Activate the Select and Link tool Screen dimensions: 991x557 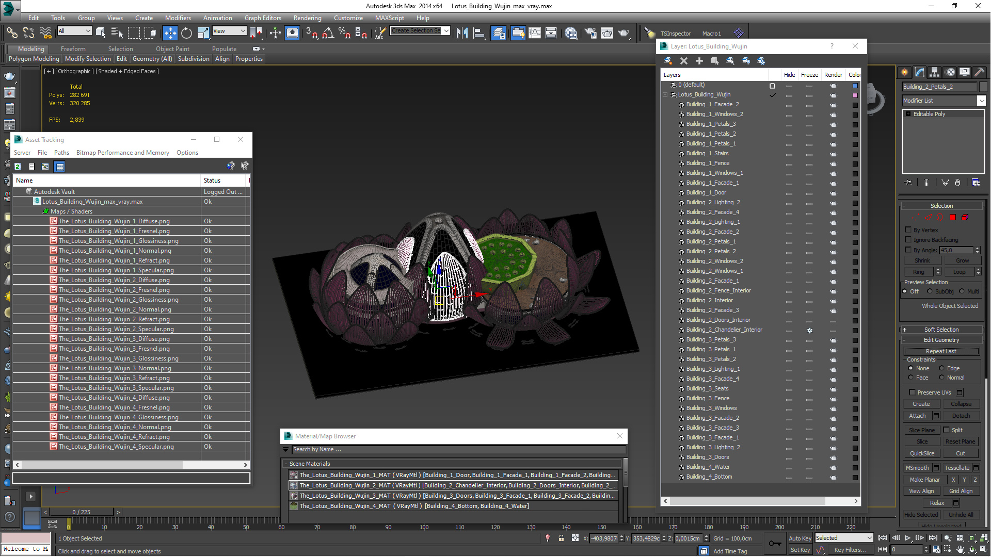pyautogui.click(x=11, y=33)
